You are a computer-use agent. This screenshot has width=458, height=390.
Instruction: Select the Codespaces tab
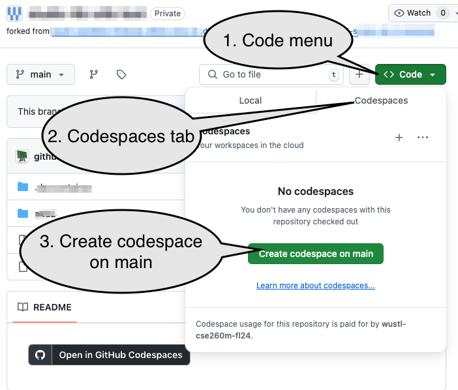[x=381, y=100]
